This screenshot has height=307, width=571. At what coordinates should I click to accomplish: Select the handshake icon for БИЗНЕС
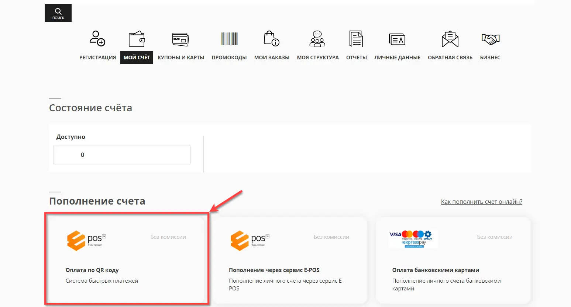tap(490, 38)
